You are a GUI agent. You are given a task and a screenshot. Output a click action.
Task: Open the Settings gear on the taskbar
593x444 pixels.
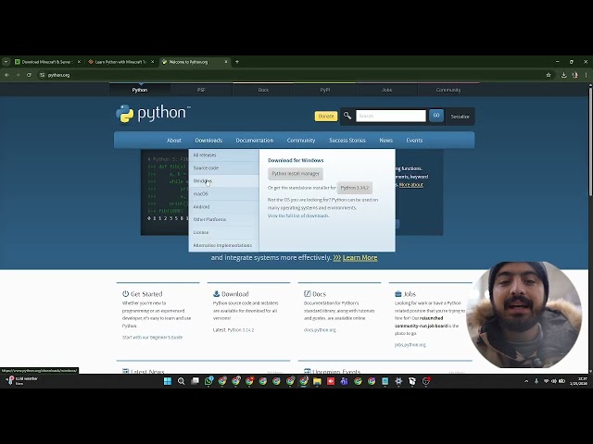click(x=398, y=381)
